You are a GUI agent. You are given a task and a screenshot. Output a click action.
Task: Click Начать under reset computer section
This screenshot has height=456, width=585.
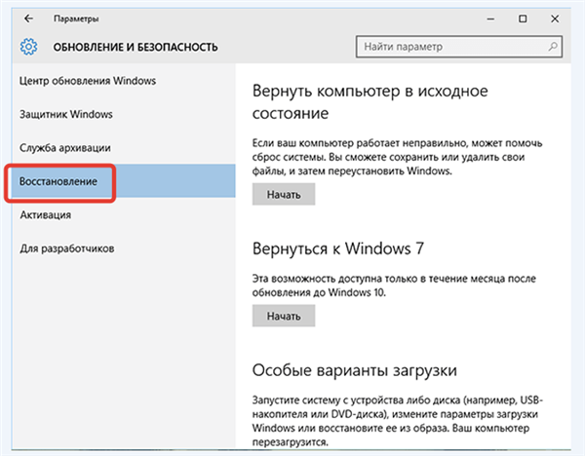click(284, 194)
